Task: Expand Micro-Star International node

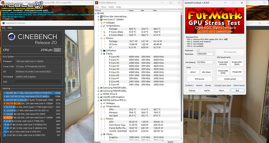Action: point(99,16)
